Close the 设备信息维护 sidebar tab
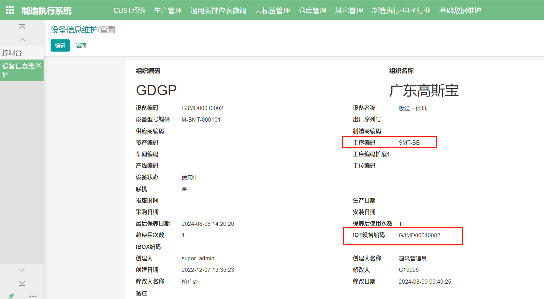The width and height of the screenshot is (544, 299). [x=38, y=65]
